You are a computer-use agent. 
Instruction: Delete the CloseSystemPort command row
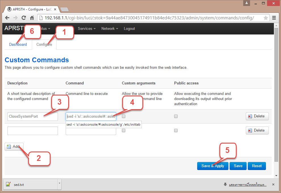click(257, 116)
